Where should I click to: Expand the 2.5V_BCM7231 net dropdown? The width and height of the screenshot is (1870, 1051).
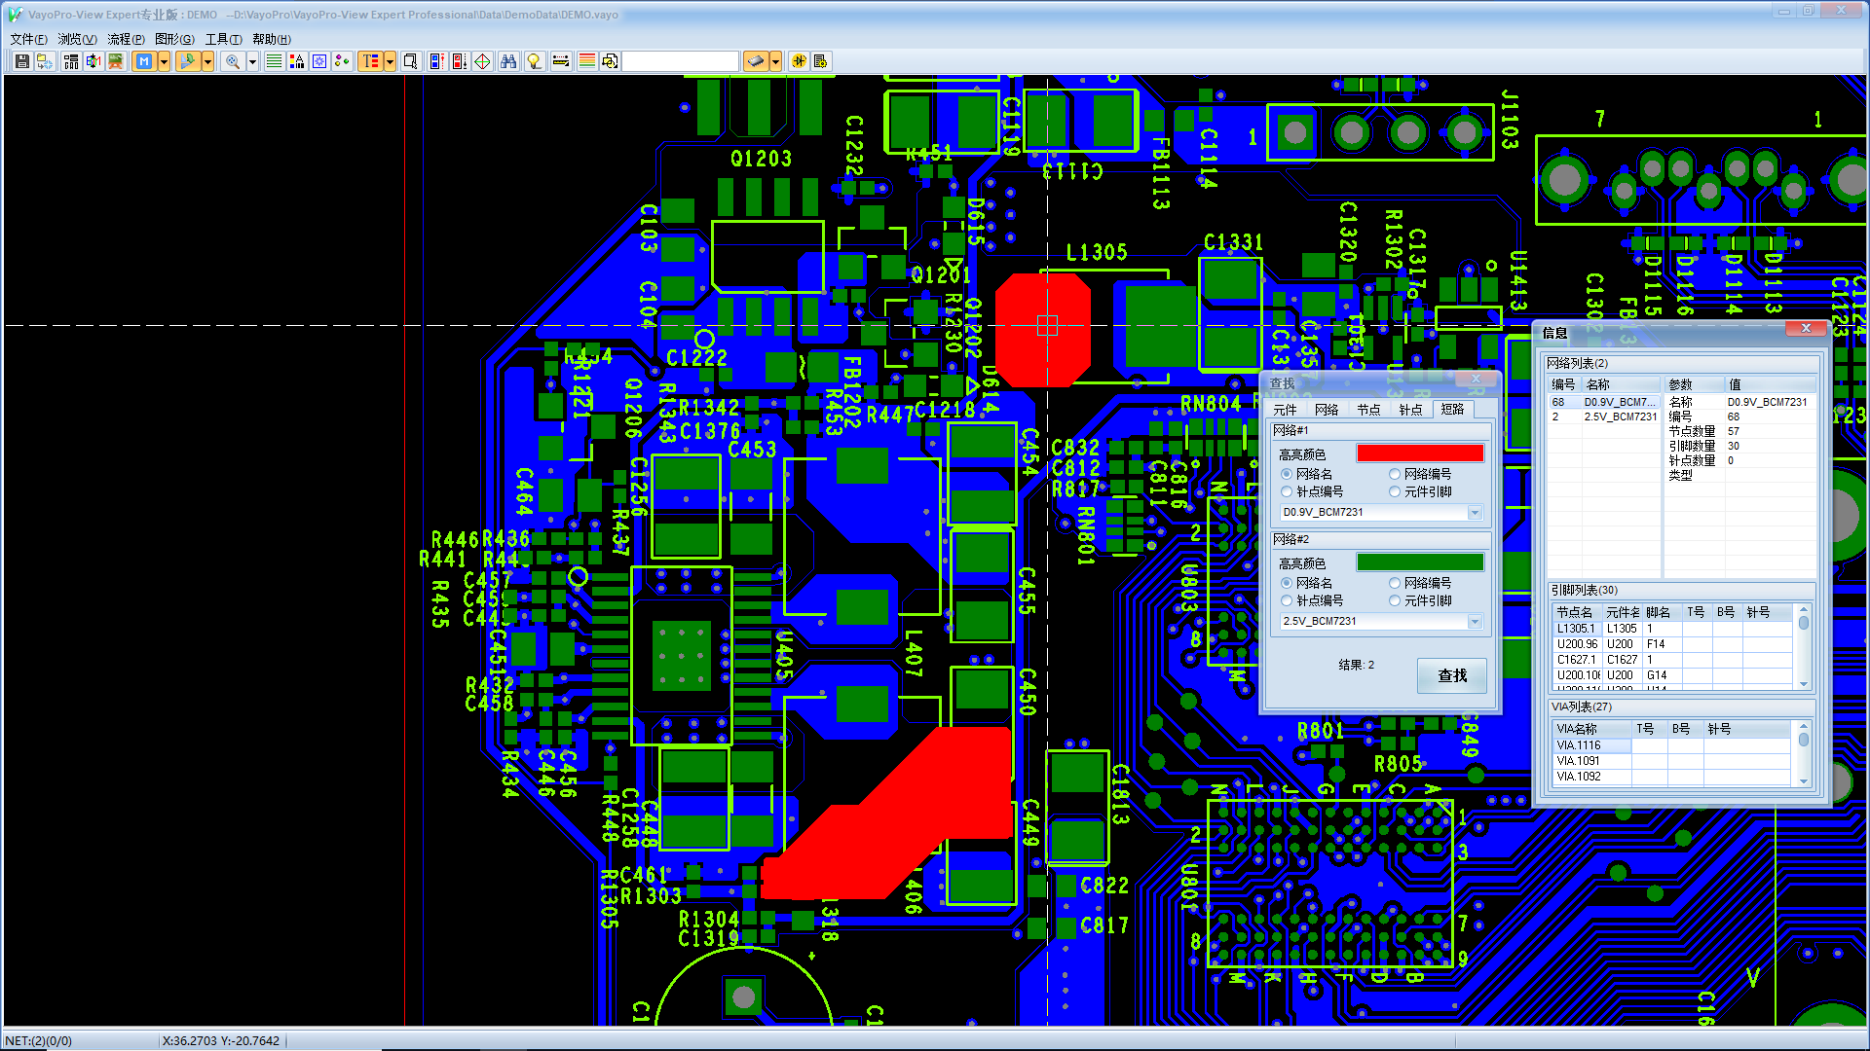1475,622
